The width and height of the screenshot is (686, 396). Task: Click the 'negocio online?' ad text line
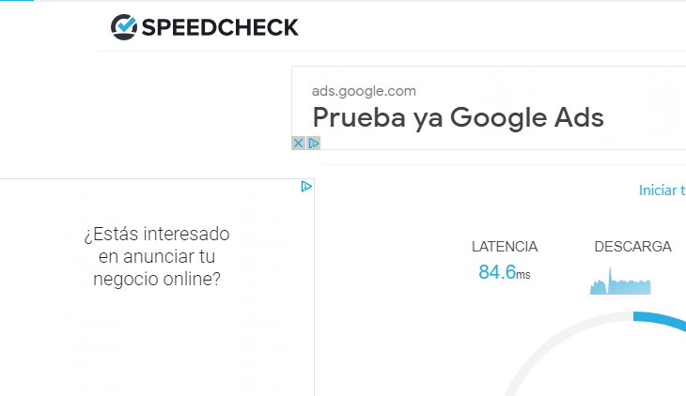tap(157, 279)
